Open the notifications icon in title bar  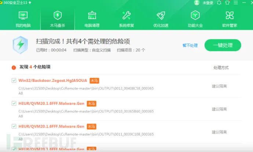[x=219, y=3]
